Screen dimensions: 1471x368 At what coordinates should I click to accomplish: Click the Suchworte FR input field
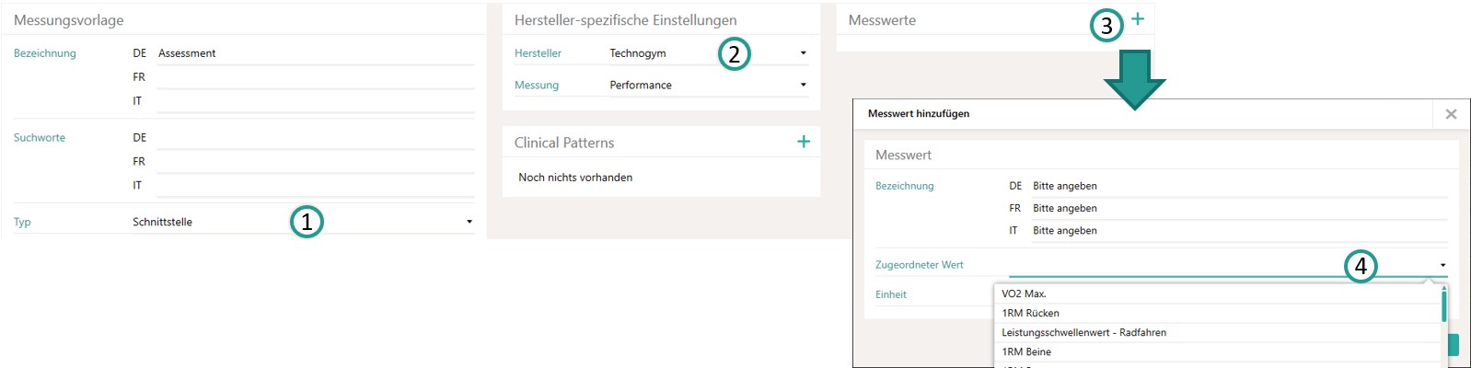pos(316,162)
